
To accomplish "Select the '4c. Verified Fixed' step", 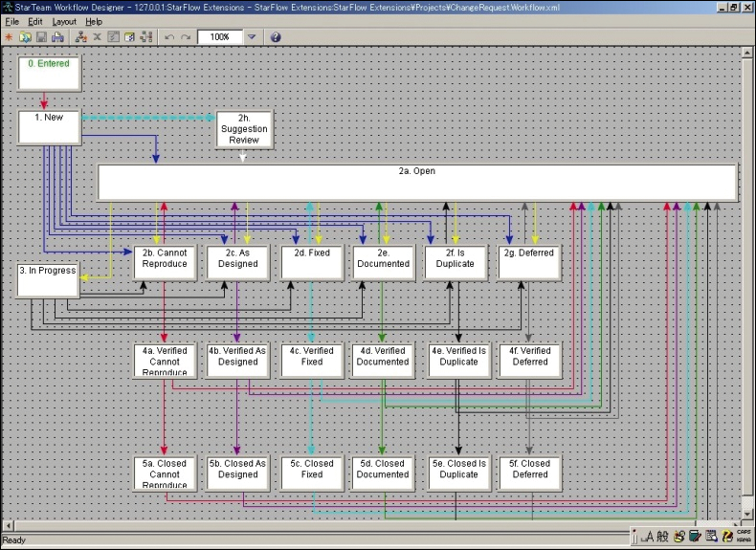I will coord(311,361).
